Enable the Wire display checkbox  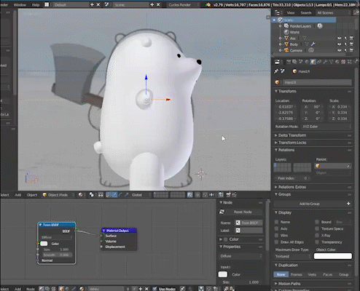point(276,235)
